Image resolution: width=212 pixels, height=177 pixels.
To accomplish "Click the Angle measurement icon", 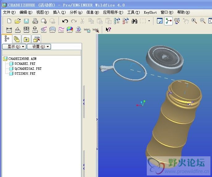I will coord(18,30).
